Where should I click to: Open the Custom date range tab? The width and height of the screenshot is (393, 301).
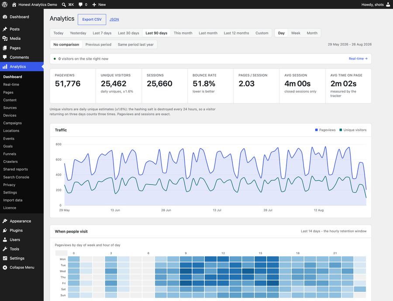click(262, 33)
